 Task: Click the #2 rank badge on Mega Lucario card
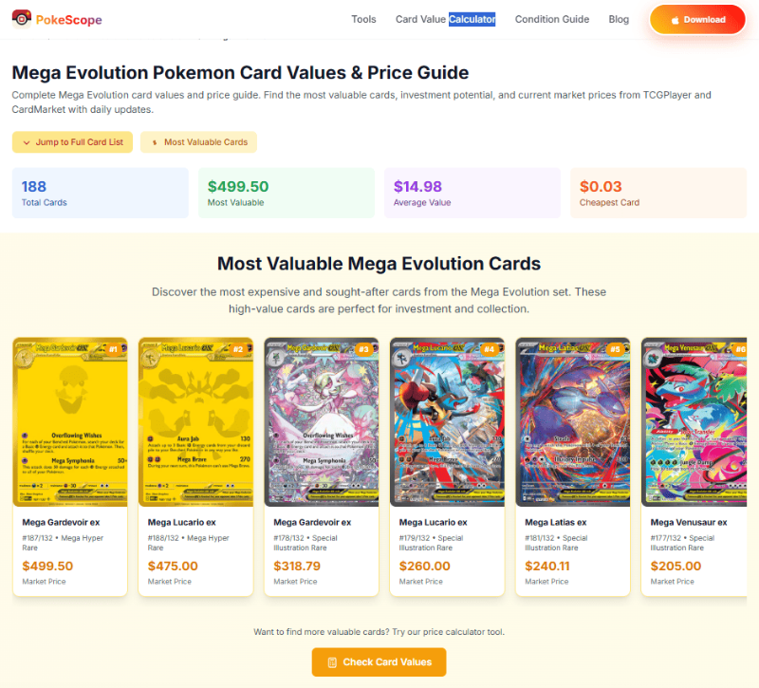[x=238, y=349]
